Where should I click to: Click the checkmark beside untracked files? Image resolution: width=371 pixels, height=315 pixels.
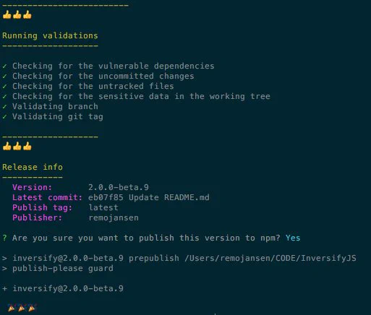click(x=4, y=86)
